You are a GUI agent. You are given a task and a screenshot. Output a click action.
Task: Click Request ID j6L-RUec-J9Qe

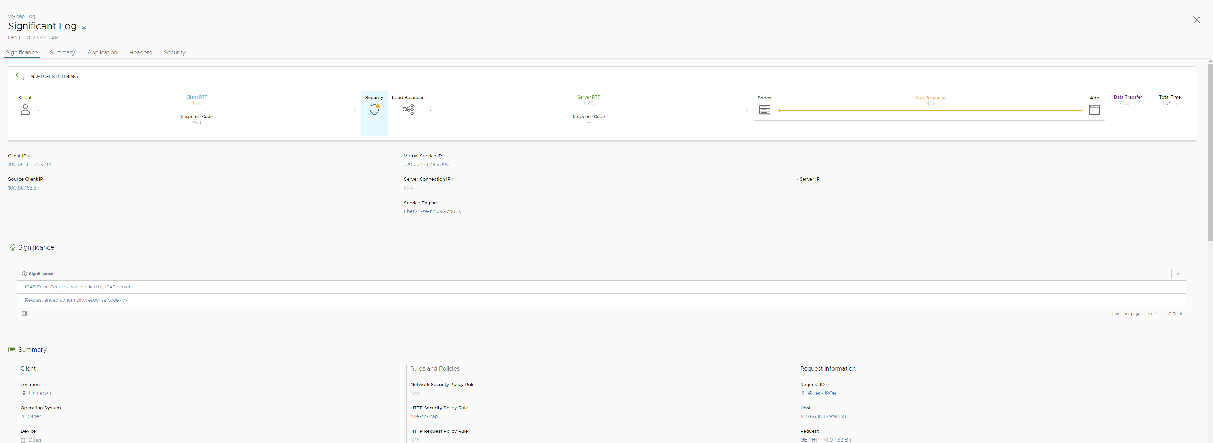point(818,393)
